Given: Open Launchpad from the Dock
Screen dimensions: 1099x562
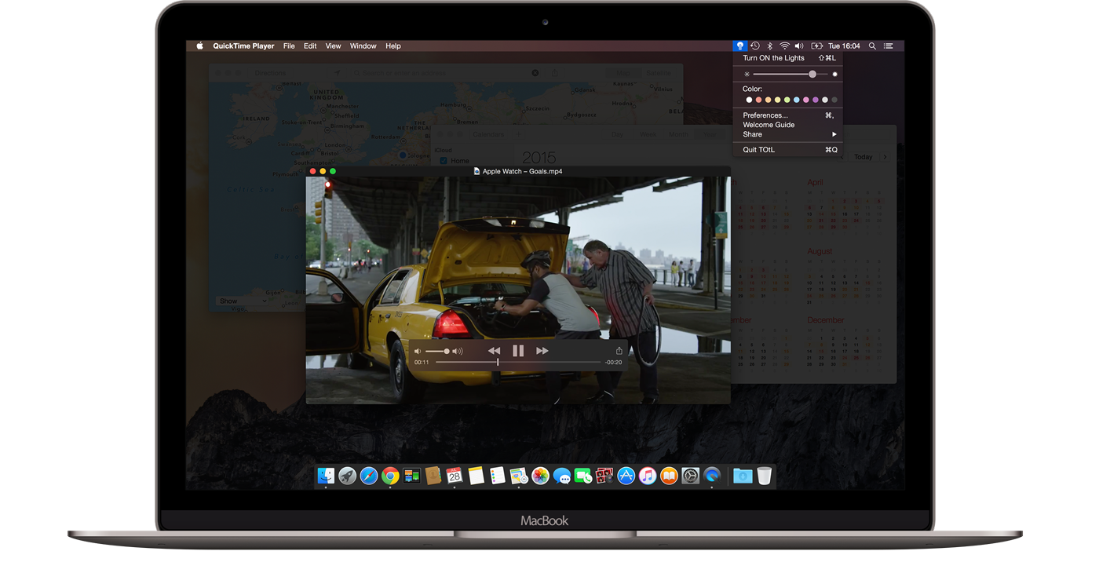Looking at the screenshot, I should pyautogui.click(x=348, y=476).
